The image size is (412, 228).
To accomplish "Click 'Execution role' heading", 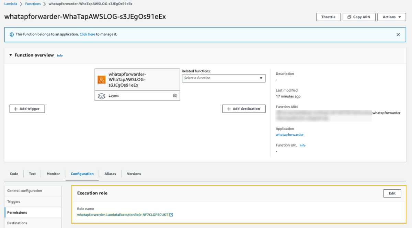I will point(92,193).
